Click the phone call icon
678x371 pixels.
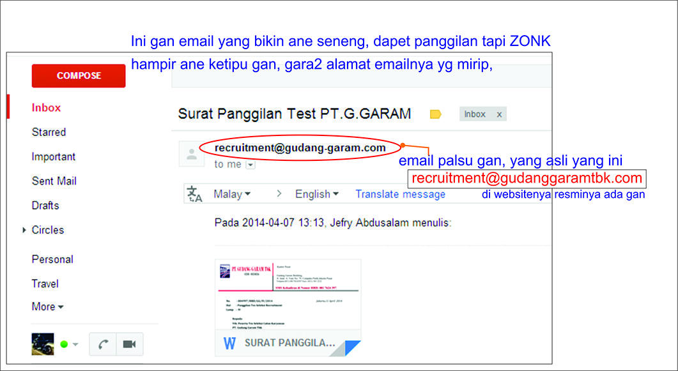(x=103, y=344)
